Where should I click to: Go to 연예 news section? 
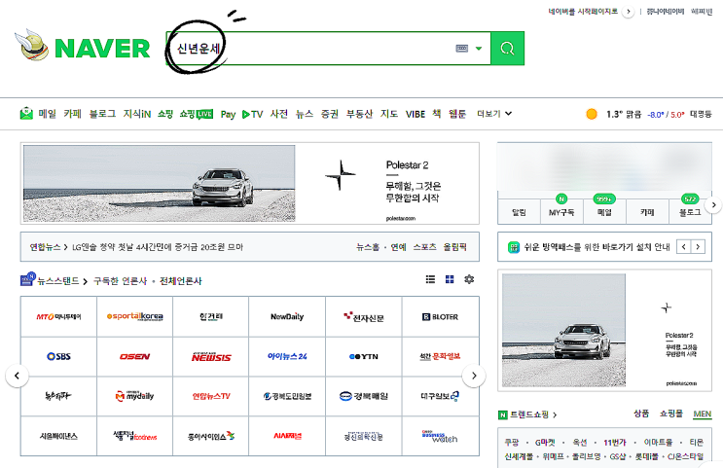(x=398, y=247)
